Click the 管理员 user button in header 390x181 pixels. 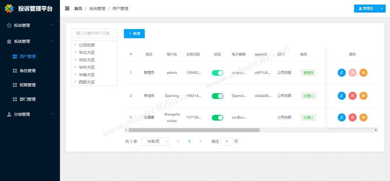coord(366,8)
